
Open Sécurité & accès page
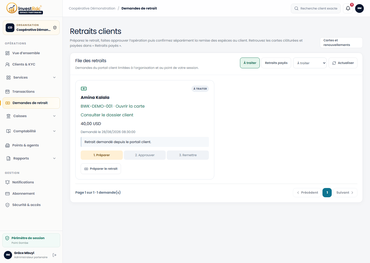point(31,205)
